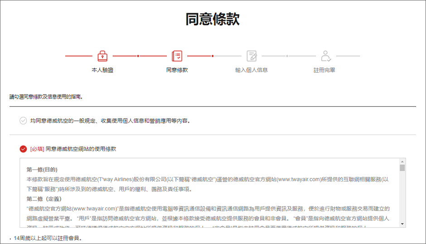
Task: Select the 同意條款 step label
Action: (x=177, y=70)
